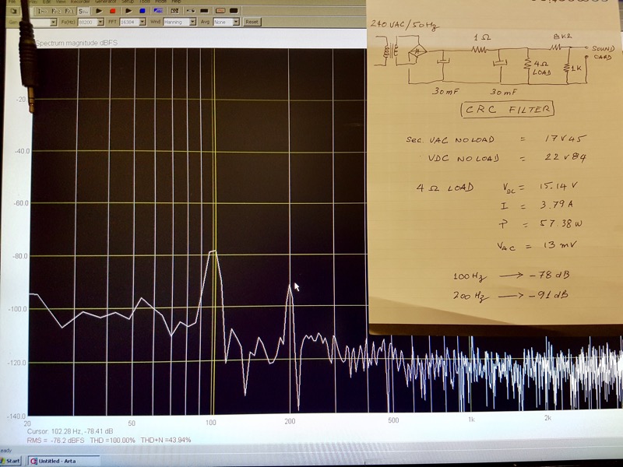Image resolution: width=623 pixels, height=467 pixels.
Task: Click the Open file toolbar icon
Action: (x=13, y=11)
